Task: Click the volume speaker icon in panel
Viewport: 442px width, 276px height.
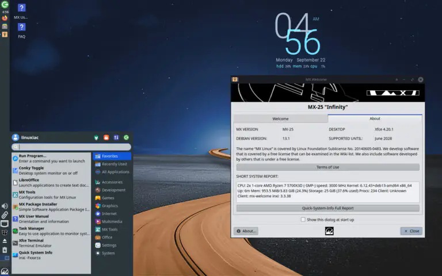Action: click(x=5, y=206)
